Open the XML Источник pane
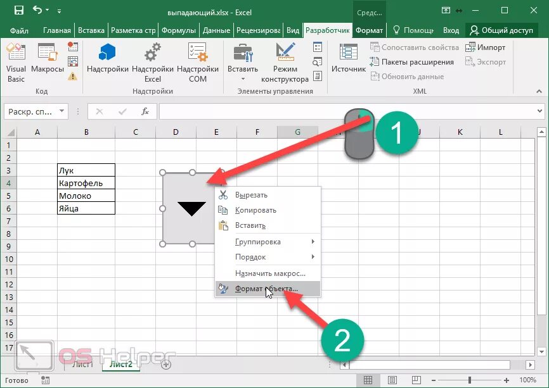Viewport: 549px width, 388px height. (349, 58)
